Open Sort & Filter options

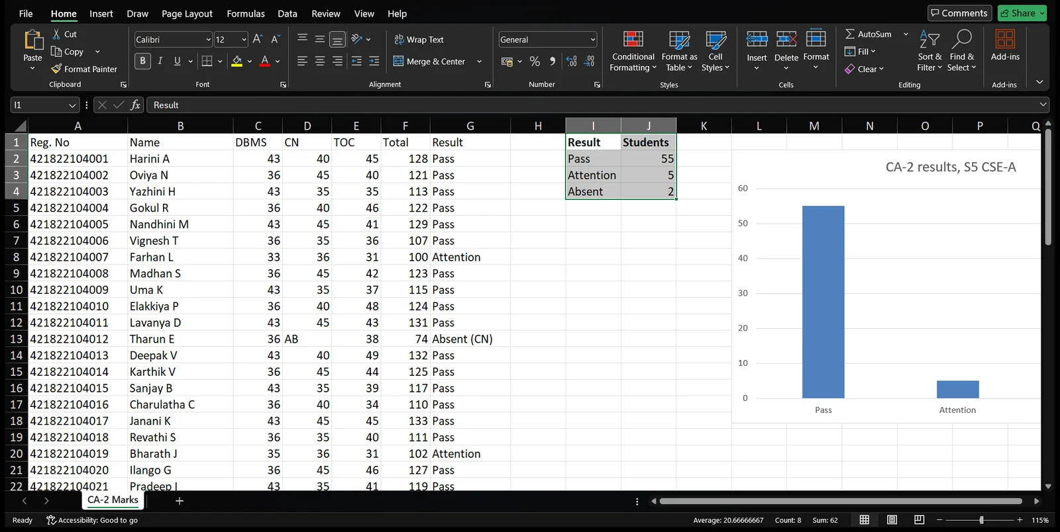pyautogui.click(x=929, y=51)
